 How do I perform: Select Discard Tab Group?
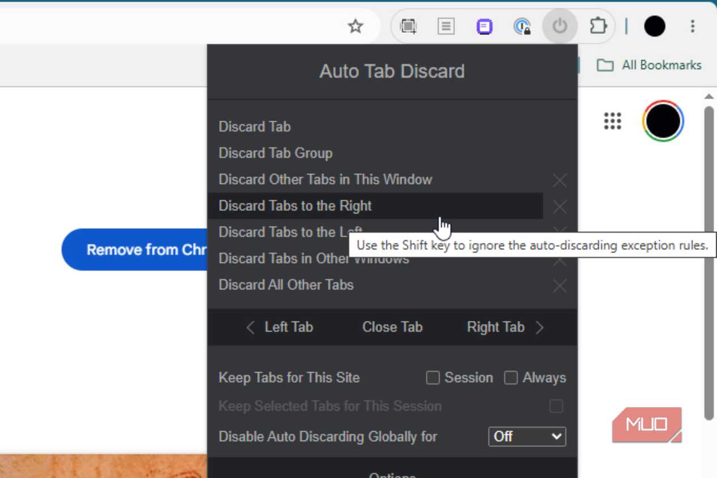(x=275, y=153)
